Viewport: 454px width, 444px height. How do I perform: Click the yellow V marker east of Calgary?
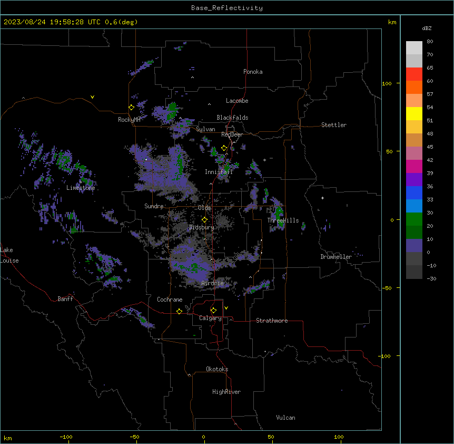226,308
